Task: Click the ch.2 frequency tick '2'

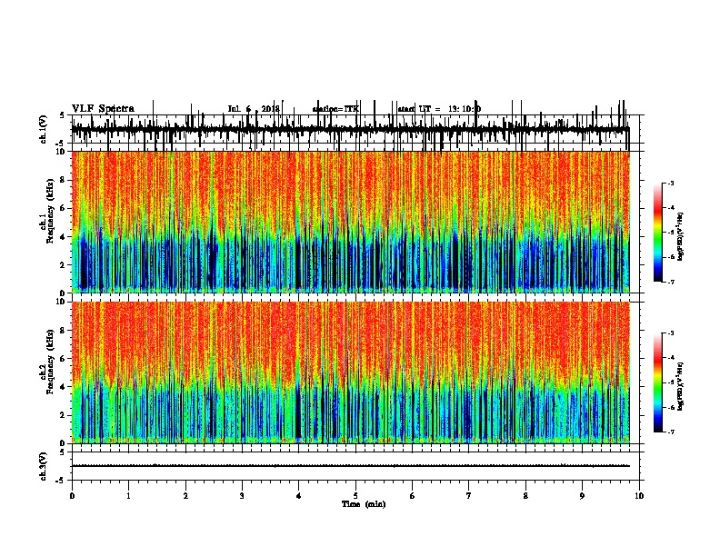Action: tap(63, 415)
